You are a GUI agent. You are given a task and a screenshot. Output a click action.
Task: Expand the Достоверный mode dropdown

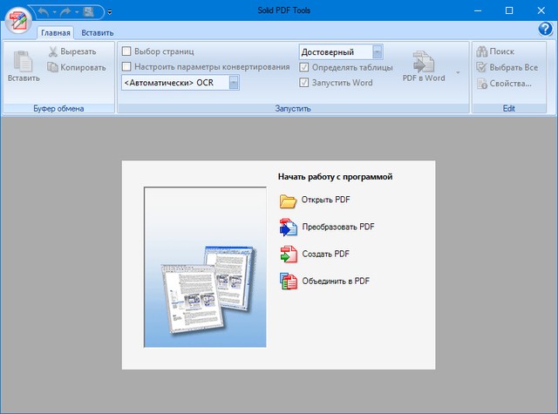[377, 51]
